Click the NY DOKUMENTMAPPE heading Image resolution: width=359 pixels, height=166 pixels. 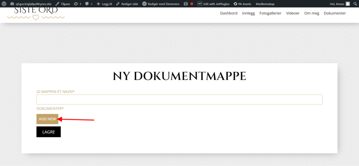click(x=179, y=76)
